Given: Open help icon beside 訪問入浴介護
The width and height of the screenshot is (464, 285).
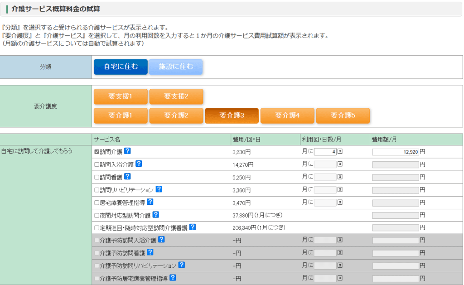Looking at the screenshot, I should tap(139, 164).
